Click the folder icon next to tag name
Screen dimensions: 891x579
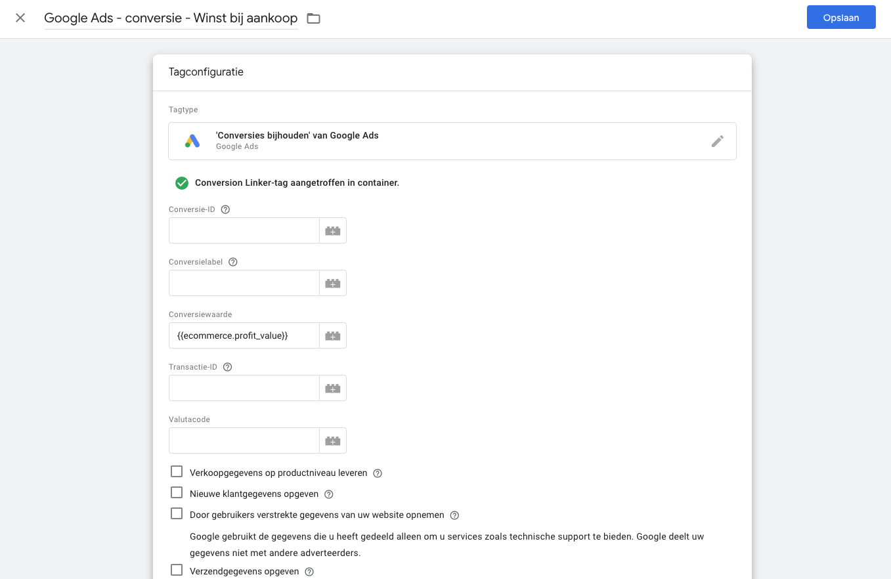[314, 18]
